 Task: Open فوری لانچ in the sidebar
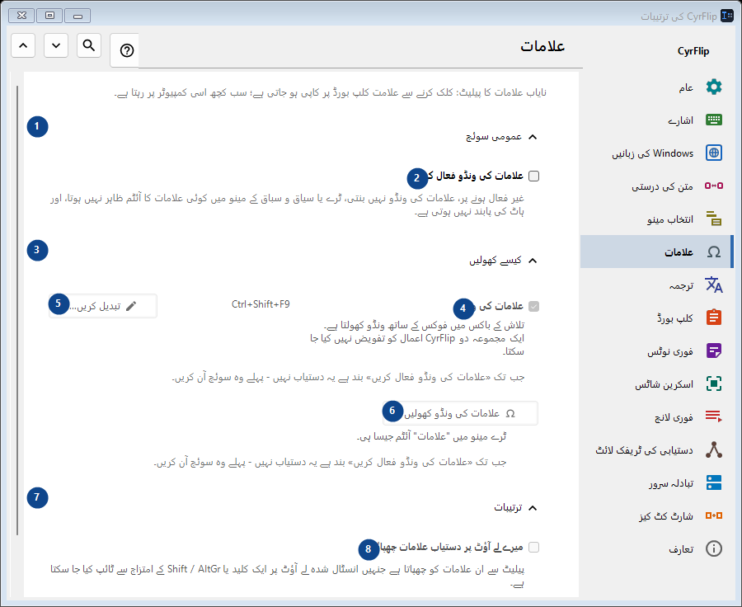tap(656, 416)
